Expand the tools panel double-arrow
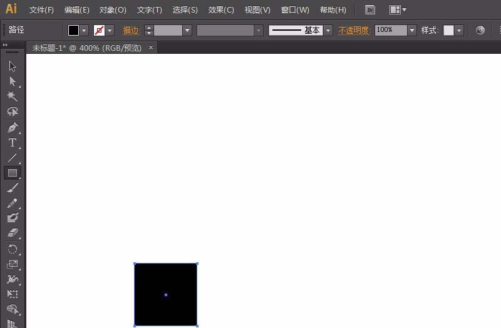 [x=5, y=45]
